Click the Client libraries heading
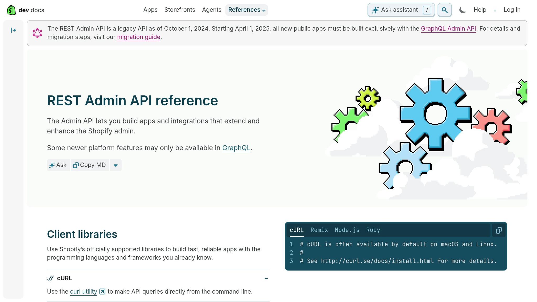The width and height of the screenshot is (537, 302). point(82,234)
